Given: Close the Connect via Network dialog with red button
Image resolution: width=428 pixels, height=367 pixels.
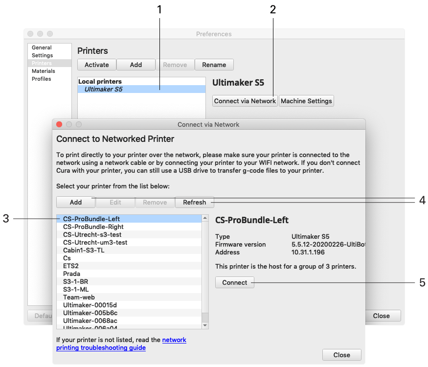Looking at the screenshot, I should click(60, 124).
